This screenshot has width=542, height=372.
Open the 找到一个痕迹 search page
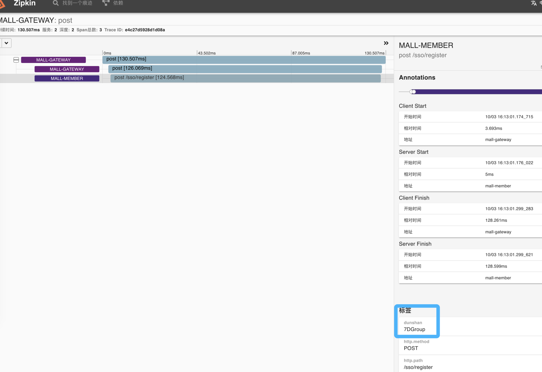click(77, 3)
